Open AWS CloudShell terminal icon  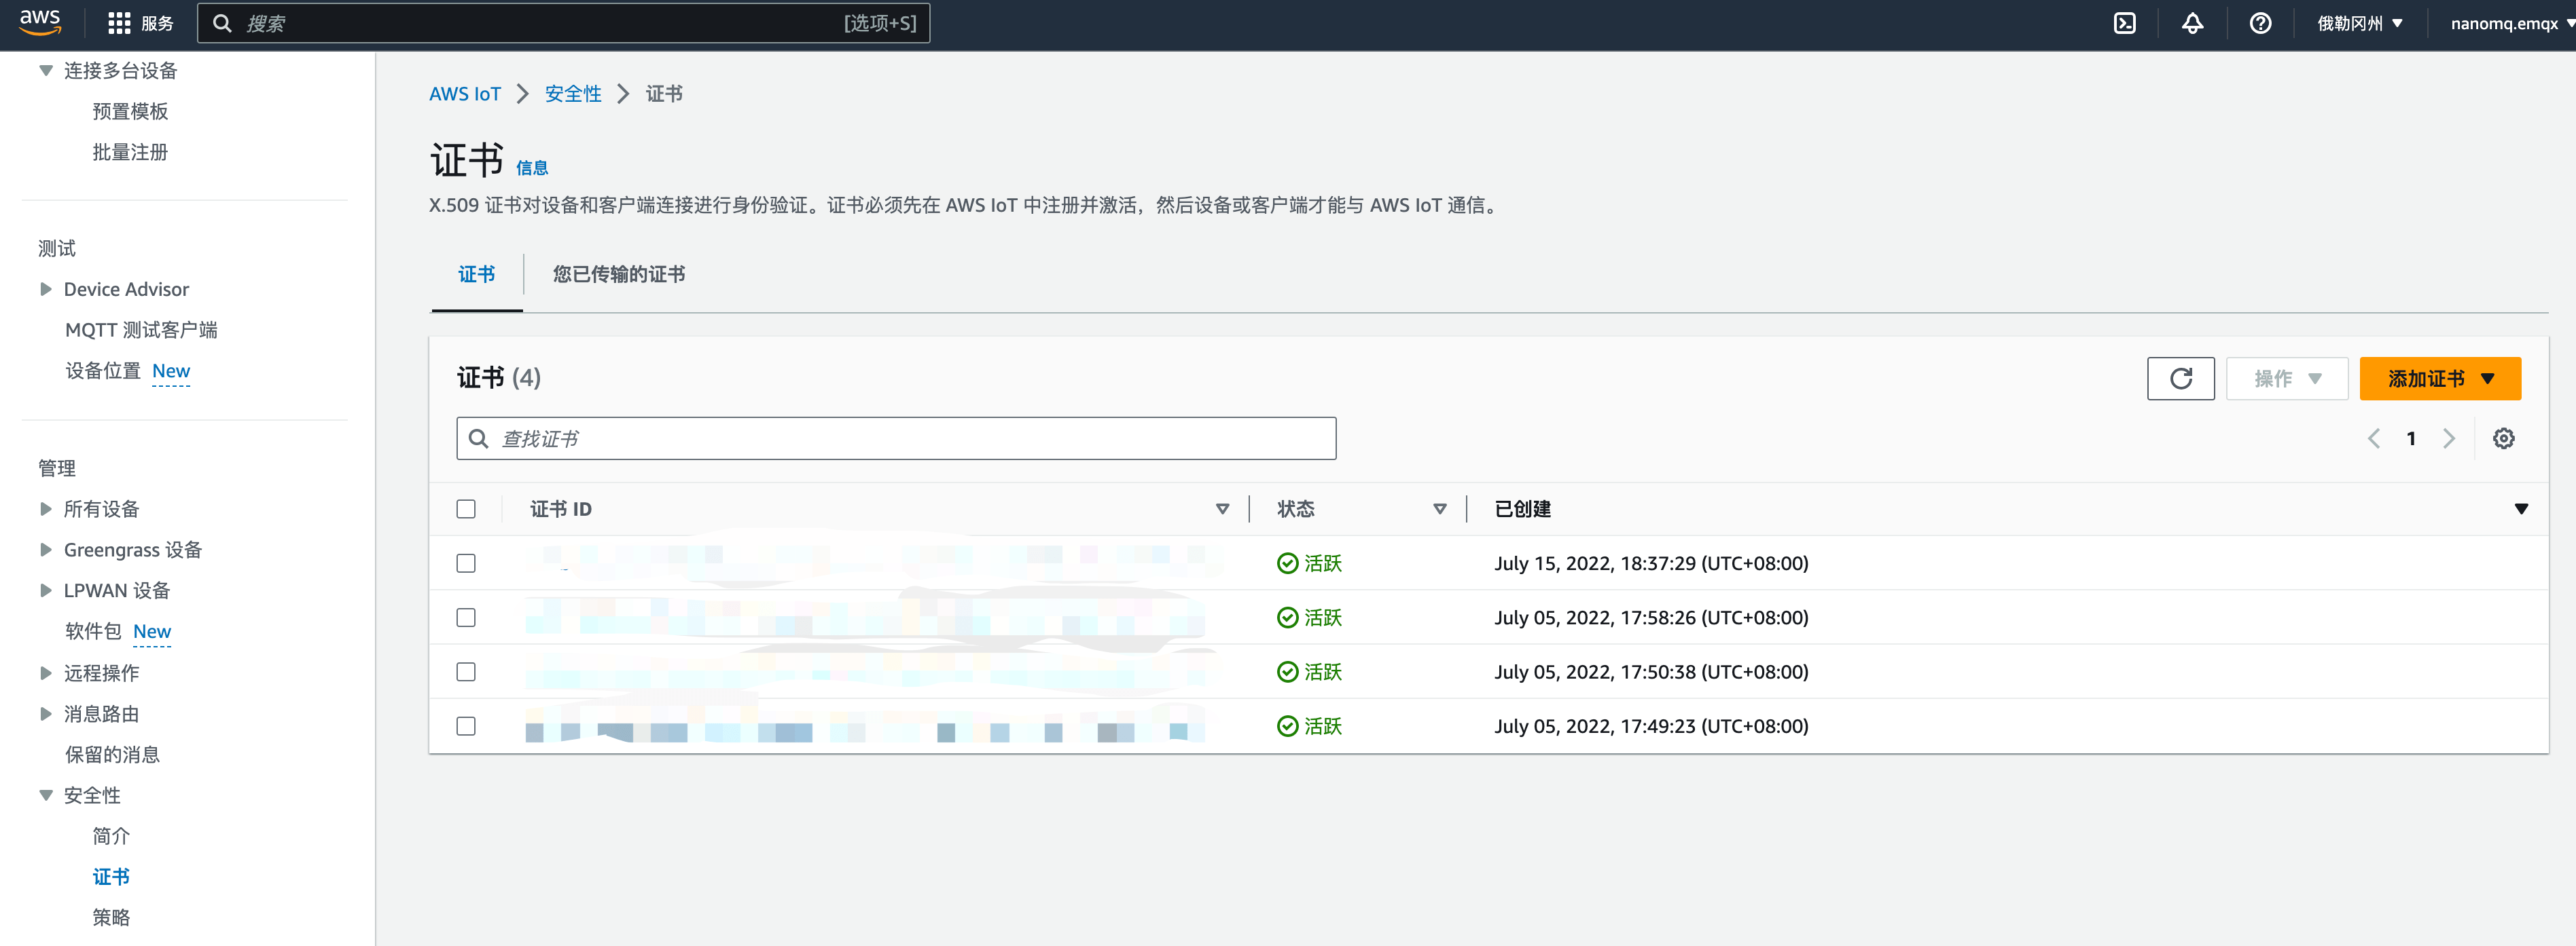pyautogui.click(x=2124, y=23)
